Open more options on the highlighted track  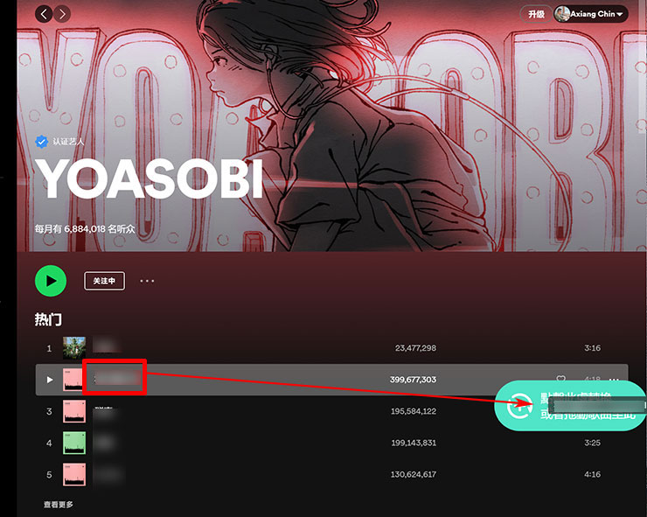[614, 380]
